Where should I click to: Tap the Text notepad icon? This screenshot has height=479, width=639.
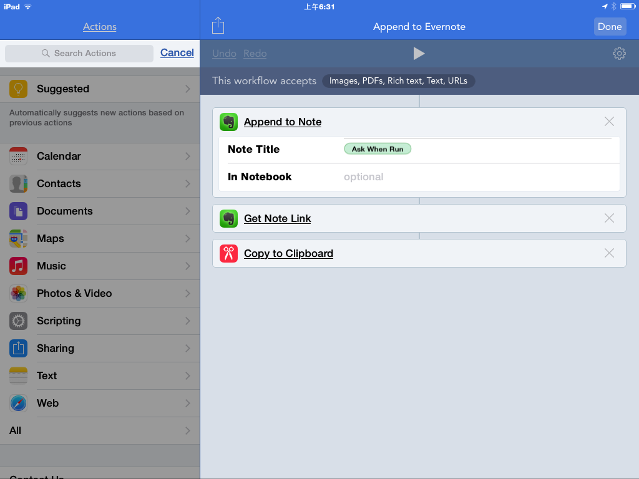click(x=18, y=375)
